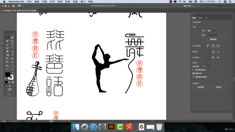The width and height of the screenshot is (235, 132).
Task: Open Finder from the Dock
Action: (76, 127)
